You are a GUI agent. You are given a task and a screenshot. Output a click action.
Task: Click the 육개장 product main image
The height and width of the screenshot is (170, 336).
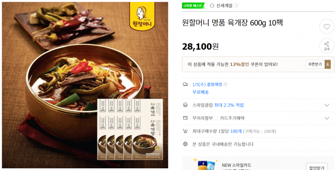85,85
